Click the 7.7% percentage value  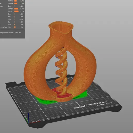[21, 27]
